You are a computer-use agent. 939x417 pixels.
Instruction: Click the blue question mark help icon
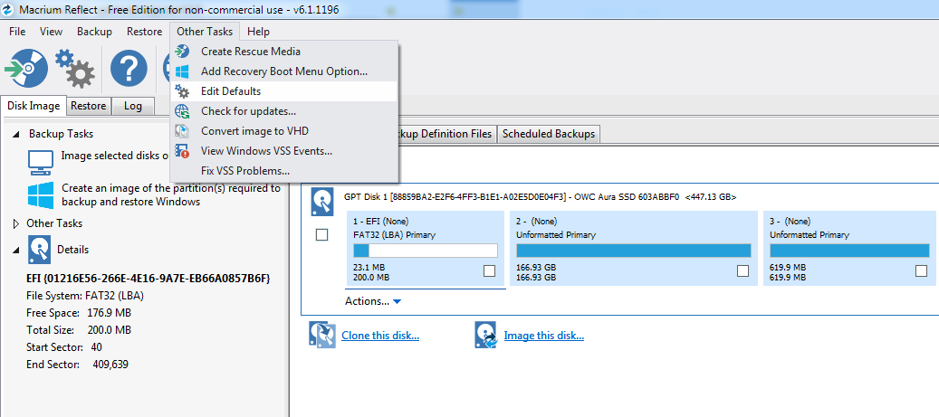(129, 69)
